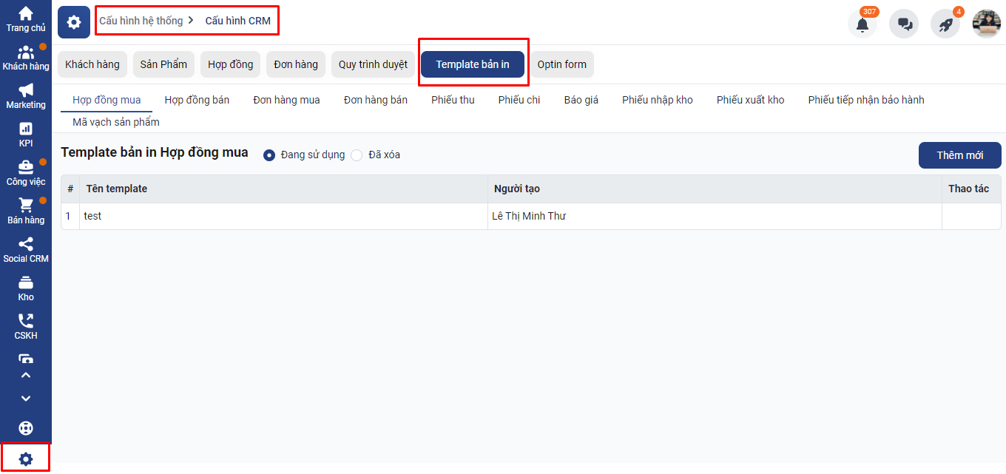Click the Cấu hình hệ thống breadcrumb
Screen dimensions: 1006x474
(x=141, y=21)
